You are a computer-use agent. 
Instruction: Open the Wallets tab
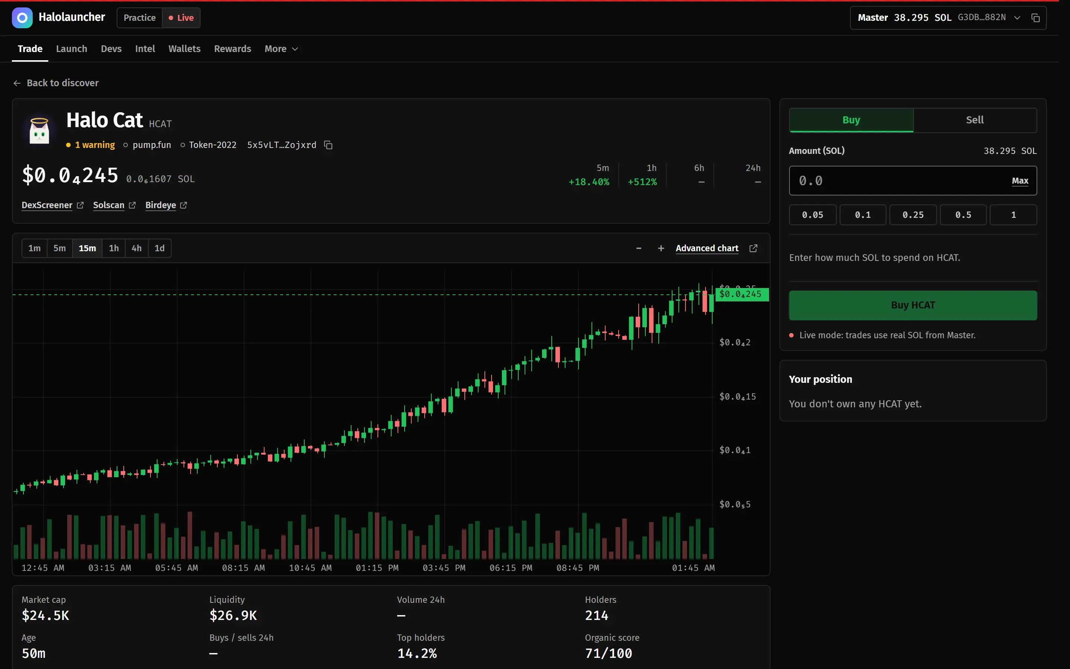point(184,49)
